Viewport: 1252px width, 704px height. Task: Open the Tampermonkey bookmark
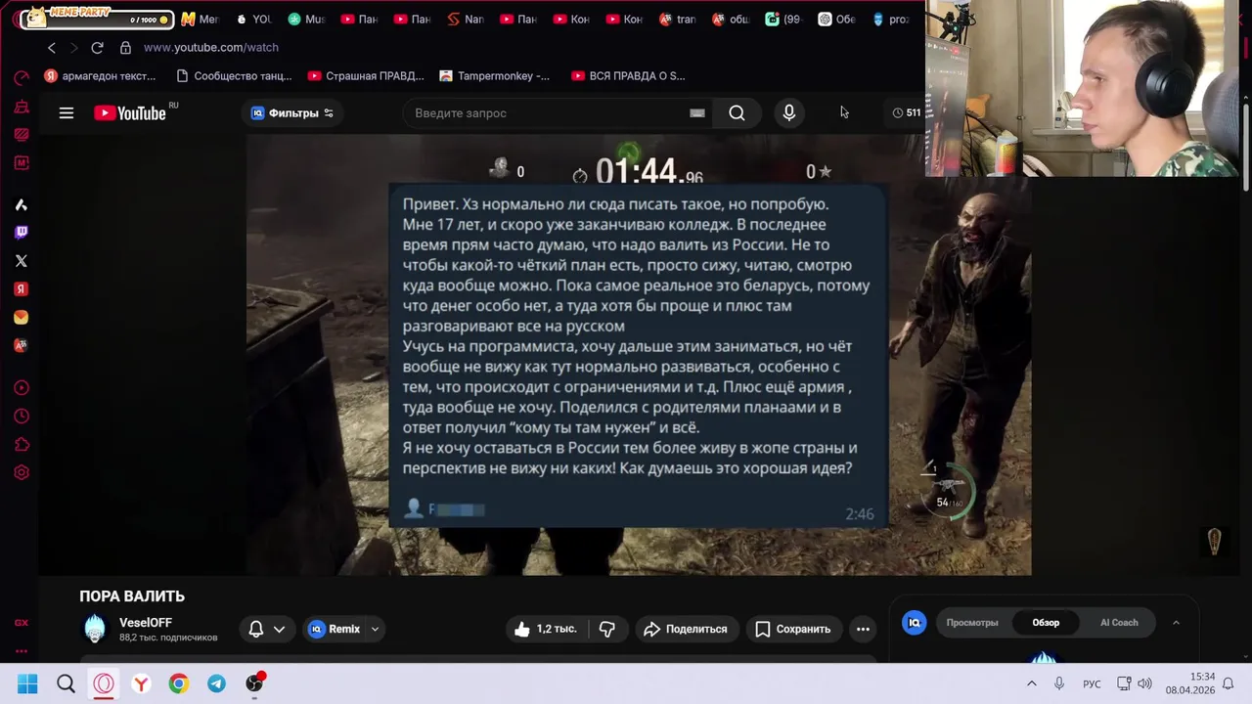tap(495, 75)
